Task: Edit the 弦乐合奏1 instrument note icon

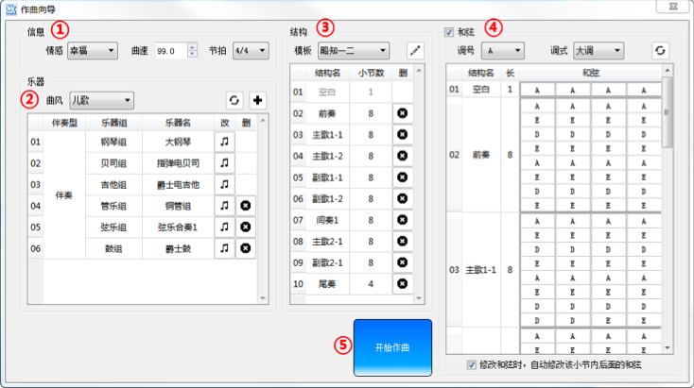Action: coord(224,227)
